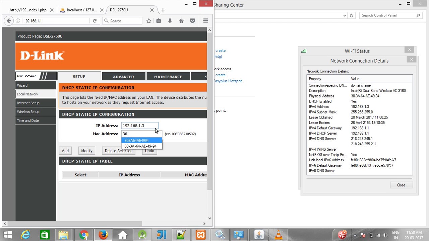Click the Modify button
This screenshot has height=241, width=429.
(87, 151)
